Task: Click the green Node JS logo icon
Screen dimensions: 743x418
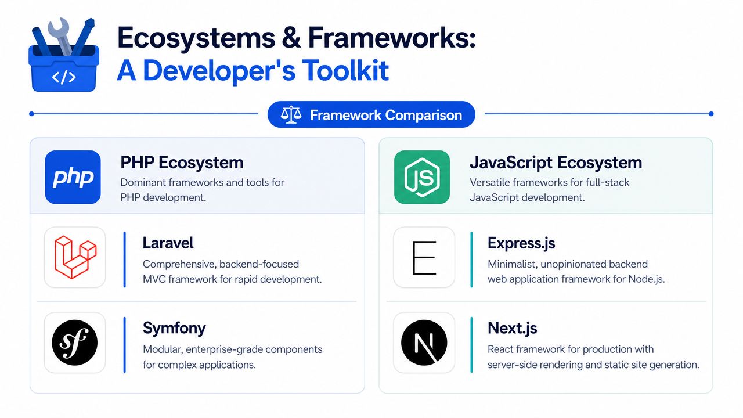Action: (421, 178)
